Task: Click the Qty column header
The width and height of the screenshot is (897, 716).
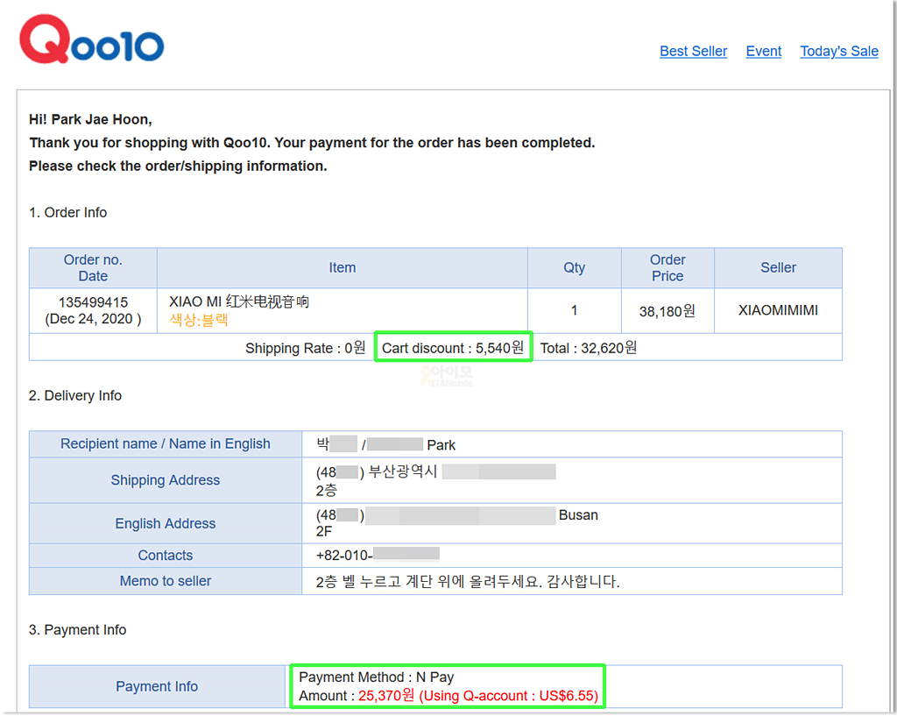Action: (x=575, y=268)
